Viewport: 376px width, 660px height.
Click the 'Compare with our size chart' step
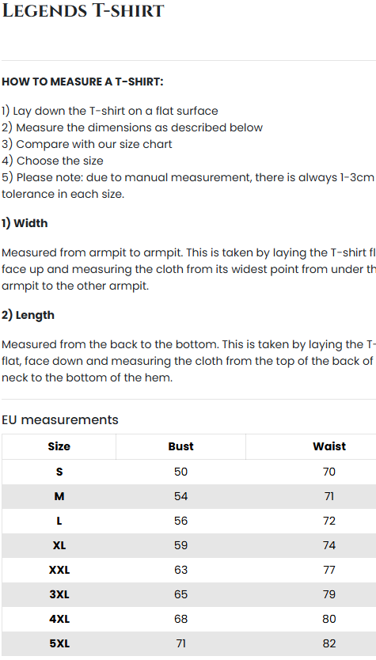87,144
